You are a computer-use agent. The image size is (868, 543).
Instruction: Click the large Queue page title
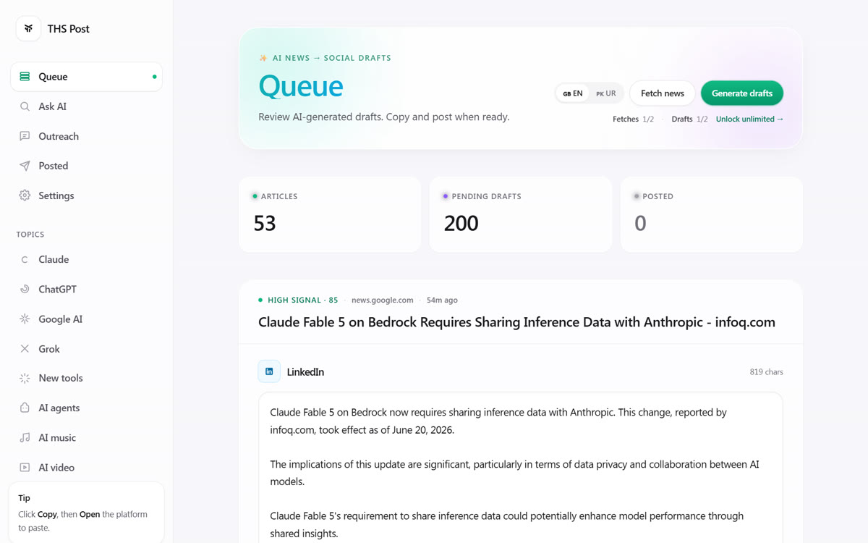point(301,86)
